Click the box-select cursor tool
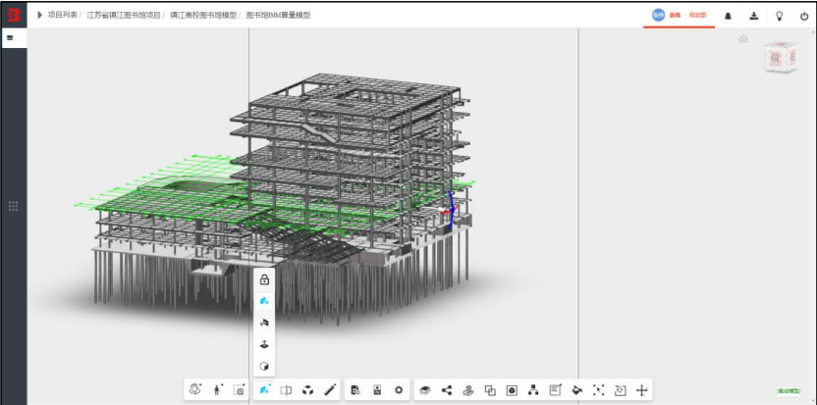Viewport: 817px width, 405px height. point(599,390)
